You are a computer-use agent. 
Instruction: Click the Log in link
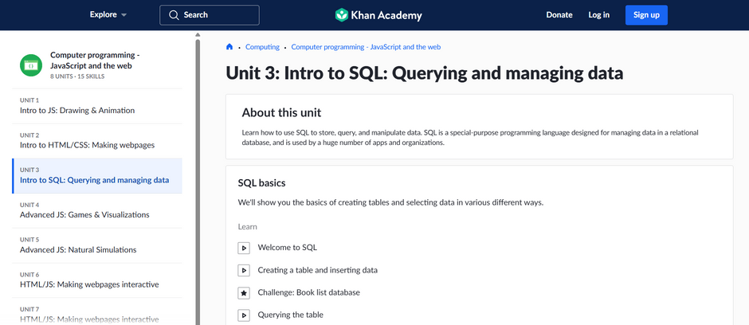click(x=598, y=15)
